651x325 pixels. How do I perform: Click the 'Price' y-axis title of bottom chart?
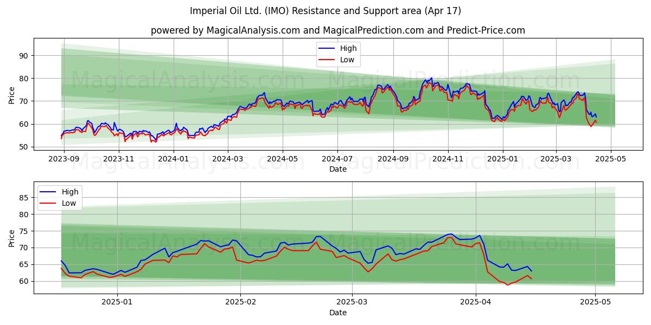click(x=12, y=238)
